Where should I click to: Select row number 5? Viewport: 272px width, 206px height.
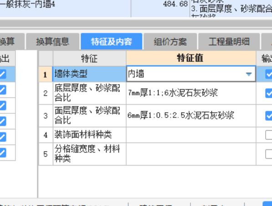[46, 154]
